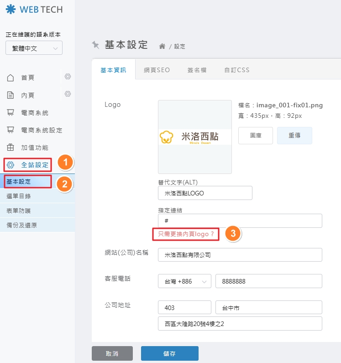
Task: Click the cart icon beside 電商系統
Action: 10,113
